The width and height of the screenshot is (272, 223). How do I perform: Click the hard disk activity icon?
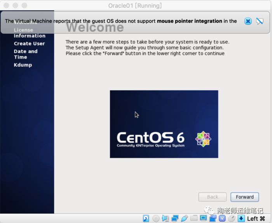click(146, 218)
